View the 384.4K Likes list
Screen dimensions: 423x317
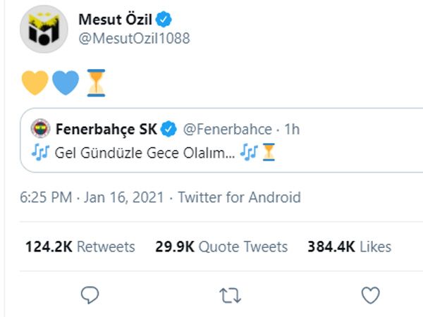tap(349, 247)
